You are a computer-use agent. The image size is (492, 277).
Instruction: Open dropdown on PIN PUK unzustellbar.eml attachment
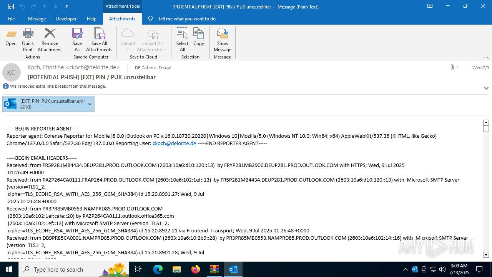pyautogui.click(x=90, y=104)
